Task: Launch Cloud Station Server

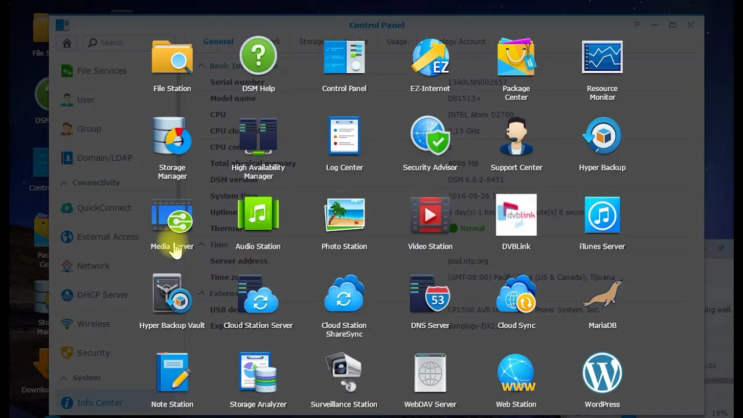Action: click(258, 294)
